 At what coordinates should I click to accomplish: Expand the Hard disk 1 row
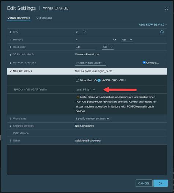pos(11,47)
